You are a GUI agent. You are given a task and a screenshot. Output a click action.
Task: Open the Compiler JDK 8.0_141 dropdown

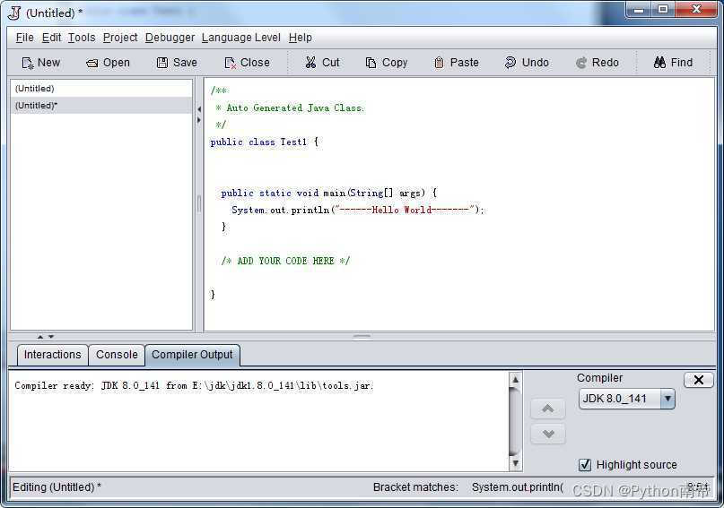(626, 399)
